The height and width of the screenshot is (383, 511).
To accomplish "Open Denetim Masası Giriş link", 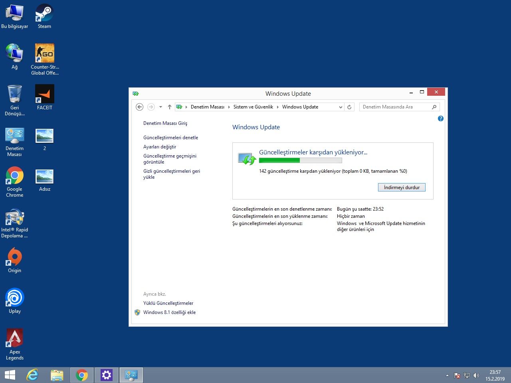I will click(165, 123).
